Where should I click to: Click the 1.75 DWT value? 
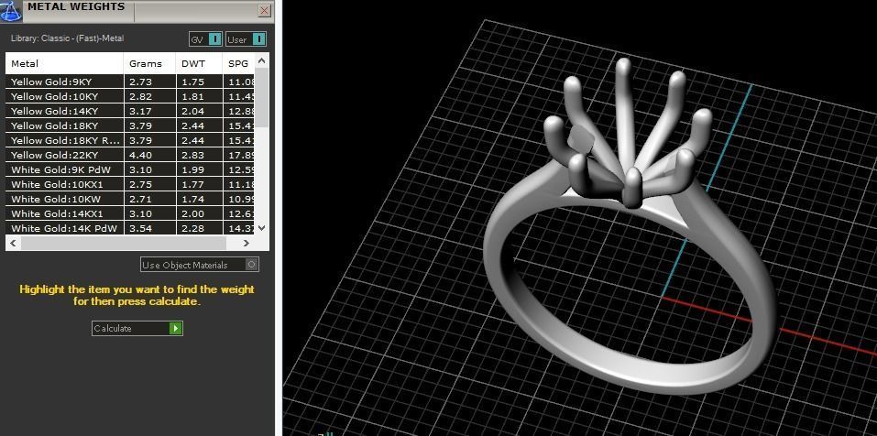click(193, 82)
